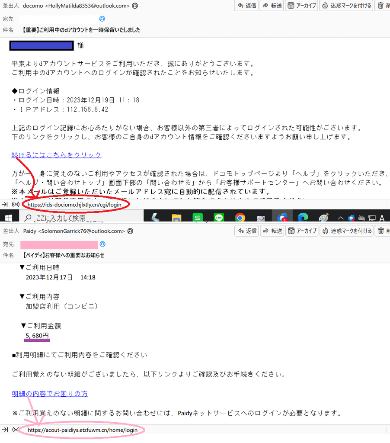Click Reply (返信) in the docomo email
This screenshot has width=390, height=443.
point(246,6)
